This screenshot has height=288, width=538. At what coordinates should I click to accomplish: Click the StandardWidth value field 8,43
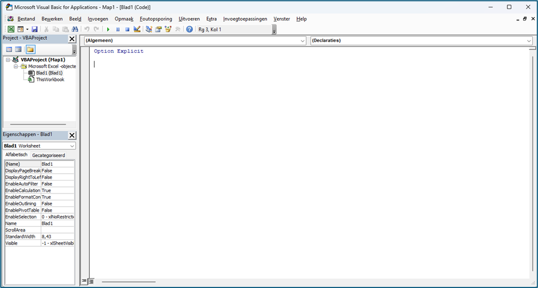tap(57, 237)
